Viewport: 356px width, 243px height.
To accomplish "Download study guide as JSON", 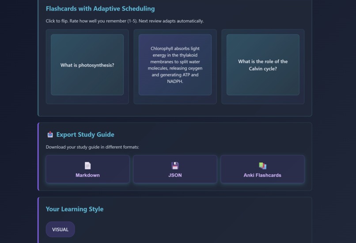I will coord(175,169).
